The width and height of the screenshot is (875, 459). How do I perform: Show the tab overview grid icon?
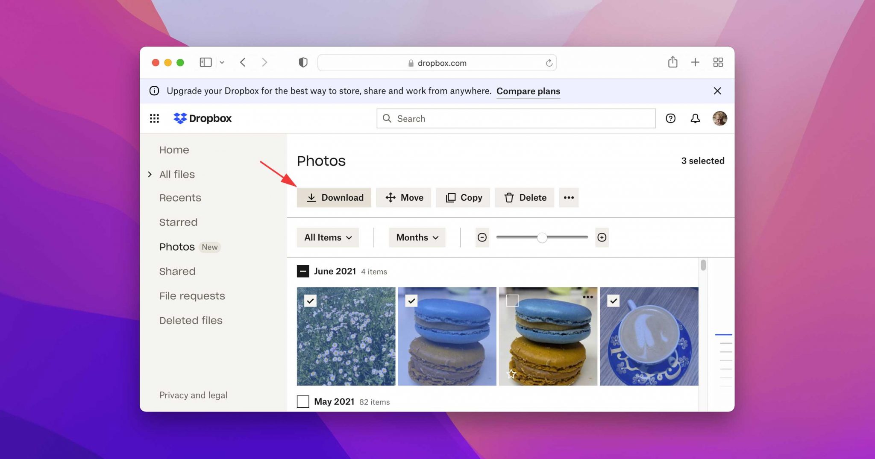pyautogui.click(x=718, y=62)
